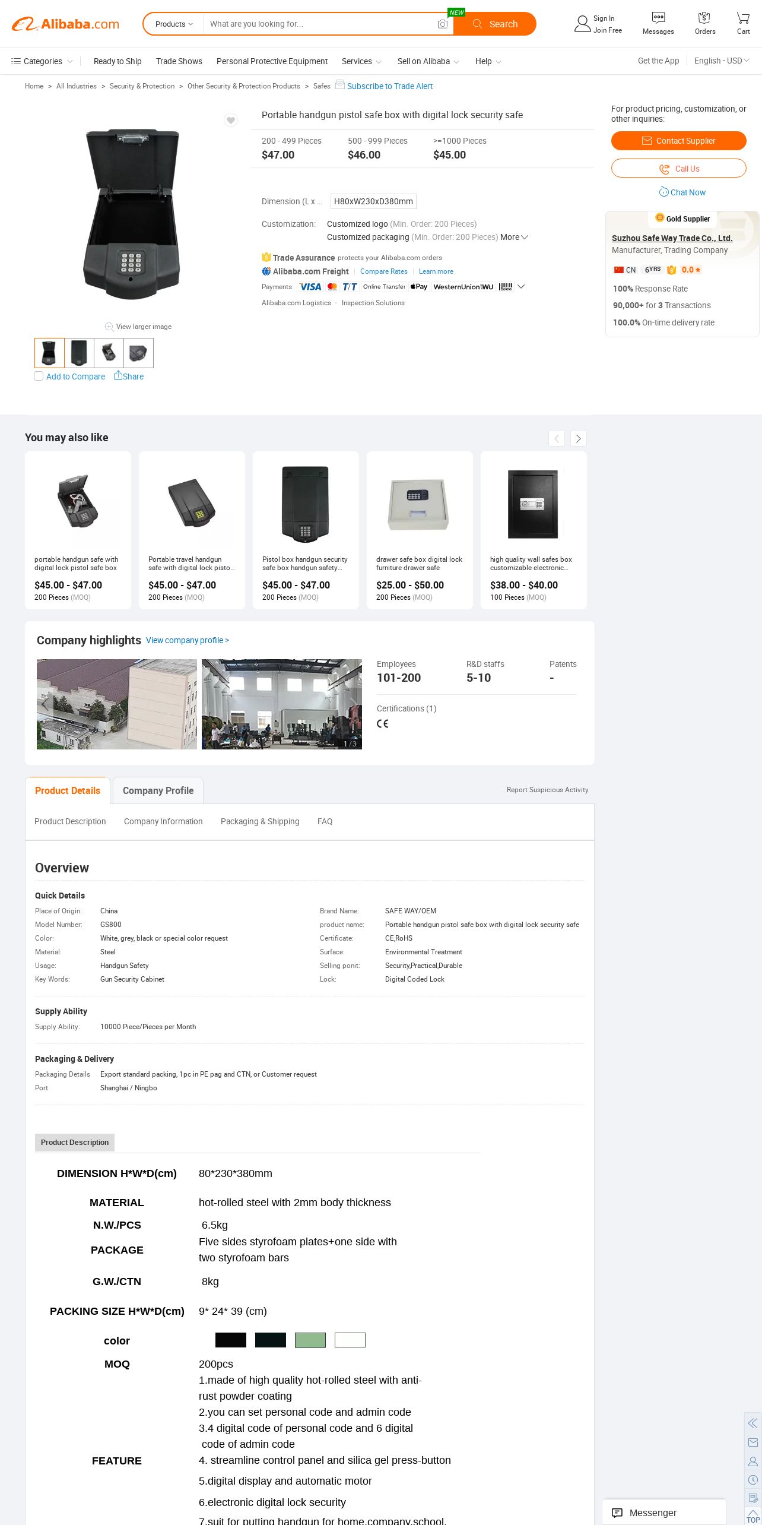
Task: Open the Alibaba.com logo homepage
Action: [65, 24]
